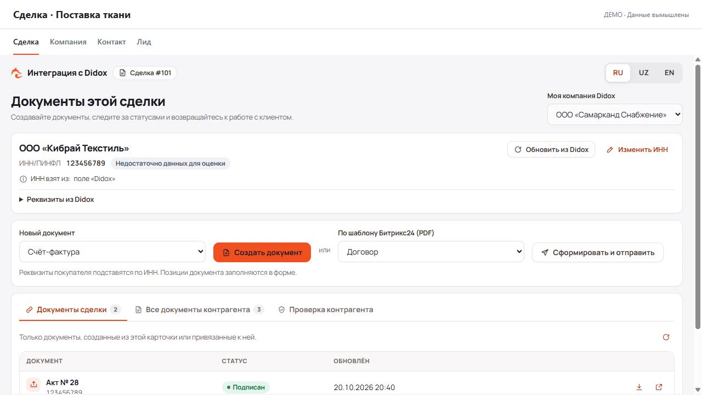Viewport: 702px width, 395px height.
Task: Click the info icon beside «ИНН взят из»
Action: coord(23,179)
